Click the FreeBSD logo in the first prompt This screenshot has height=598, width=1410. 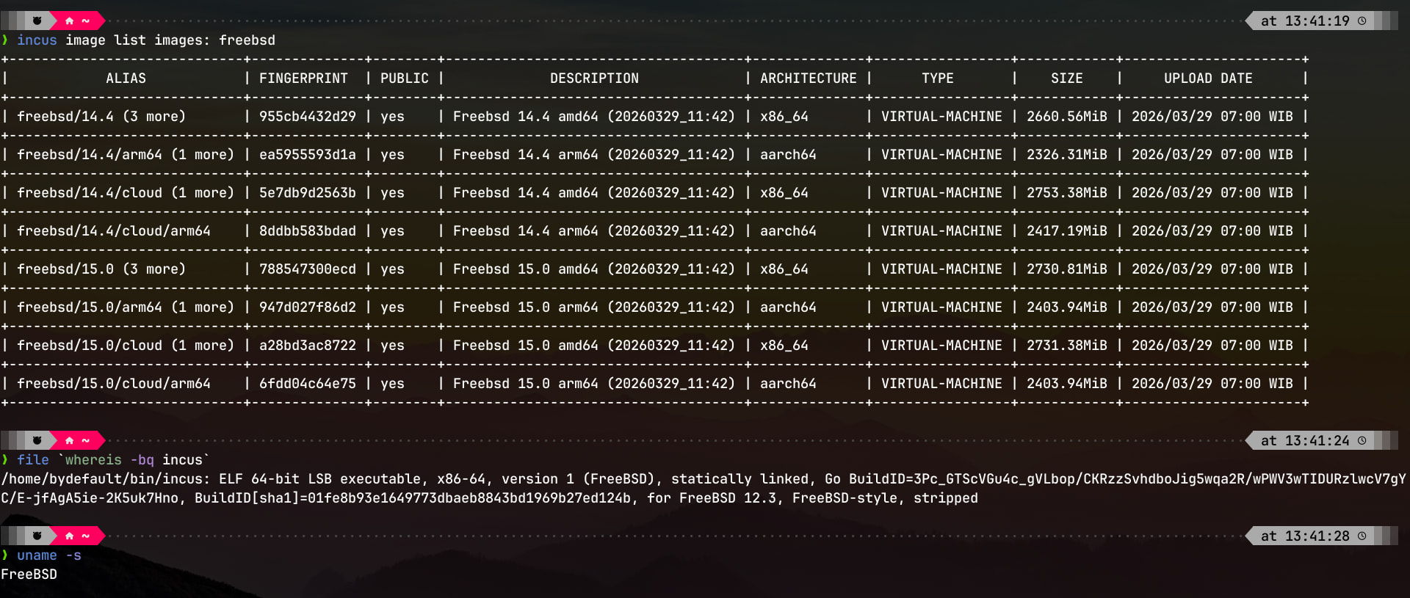coord(37,21)
